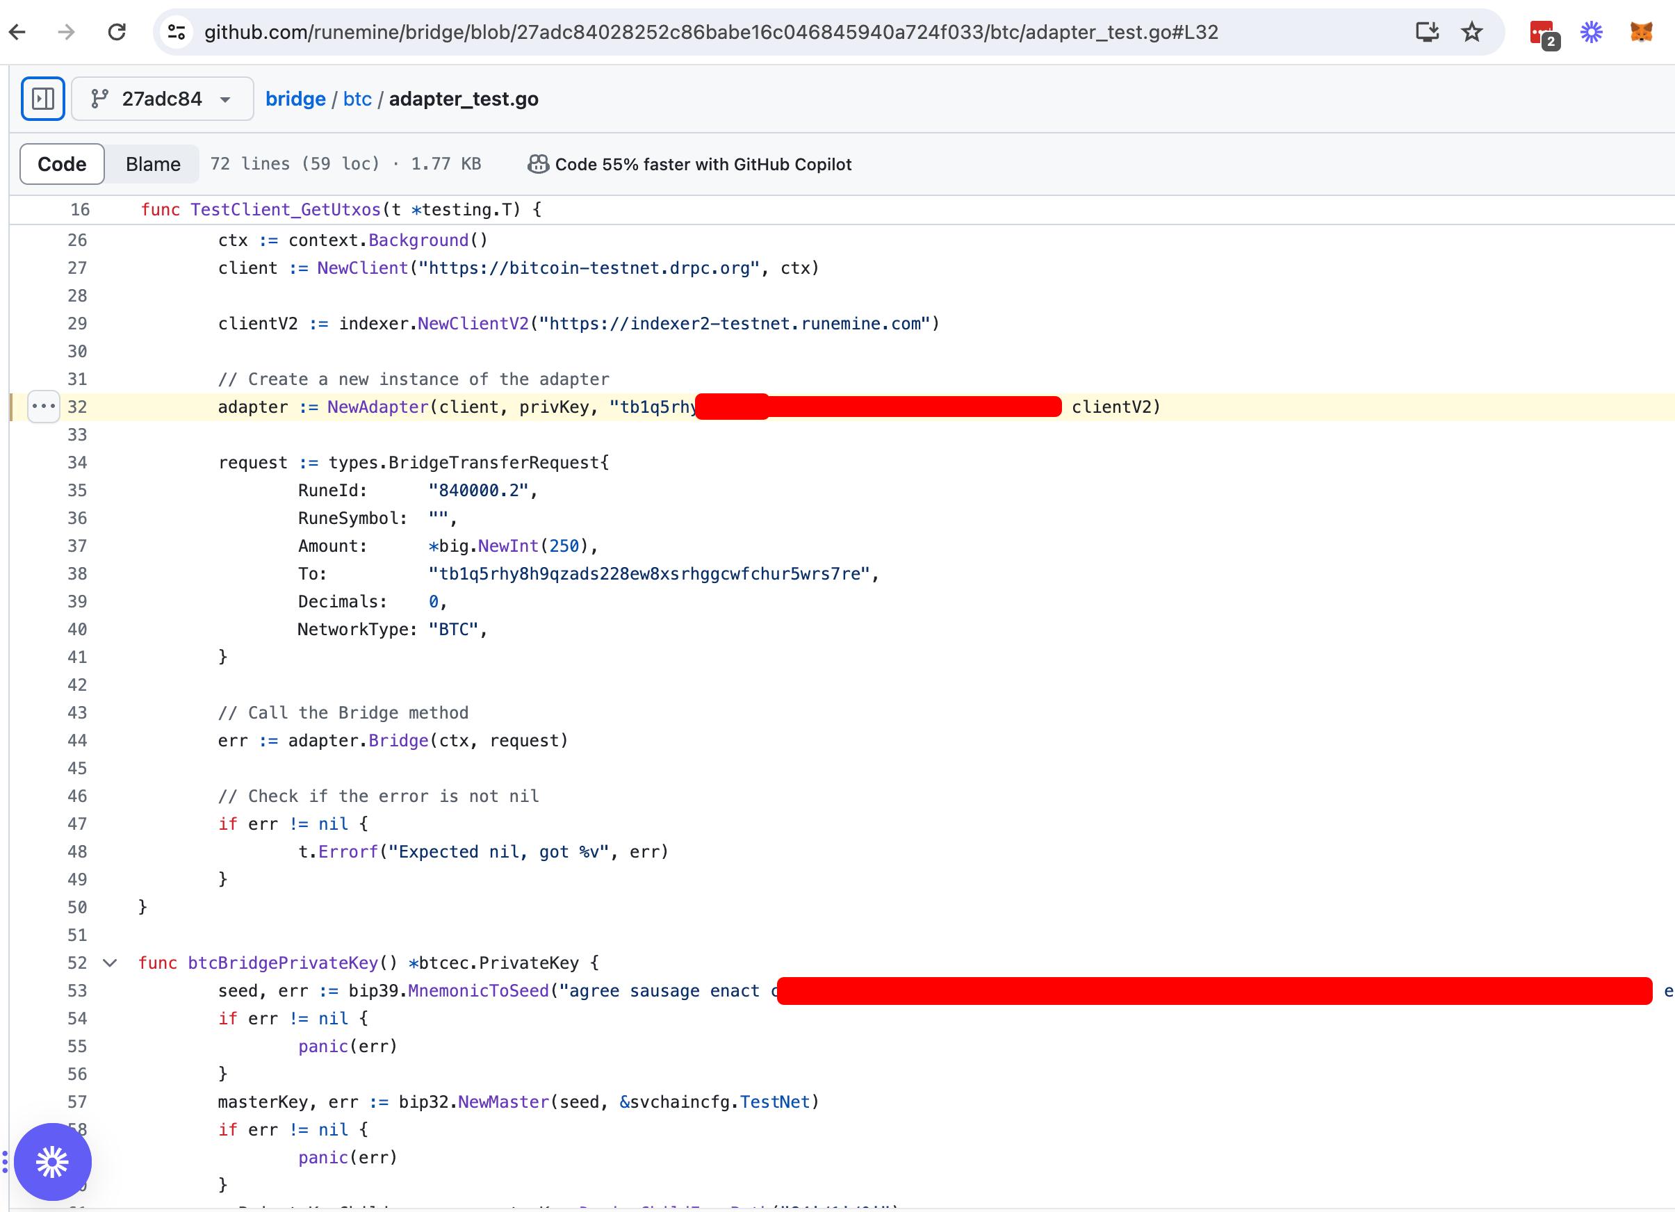Click the context.Background() call on line 26
The image size is (1675, 1212).
tap(389, 240)
